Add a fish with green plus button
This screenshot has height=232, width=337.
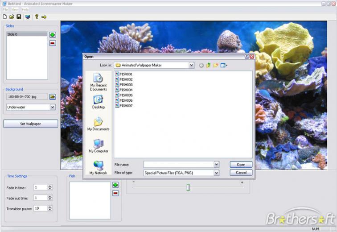click(115, 185)
